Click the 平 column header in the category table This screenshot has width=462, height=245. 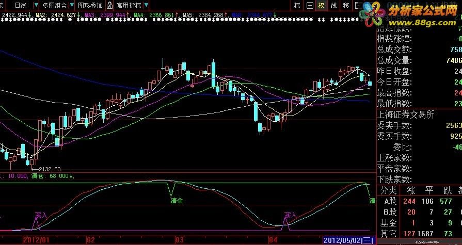tap(429, 190)
